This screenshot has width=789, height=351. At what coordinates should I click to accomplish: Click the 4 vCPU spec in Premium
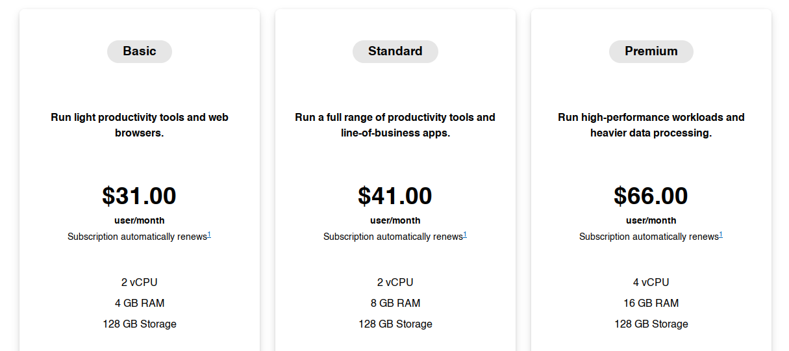point(651,282)
